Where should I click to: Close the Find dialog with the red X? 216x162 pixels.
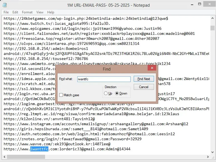coord(152,68)
